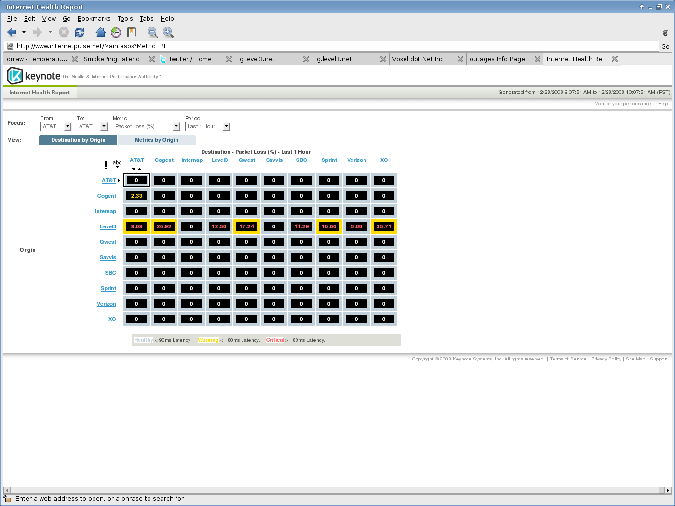Reload the page with the refresh icon

80,32
